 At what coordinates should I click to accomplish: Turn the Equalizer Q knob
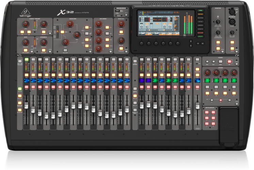[70, 24]
